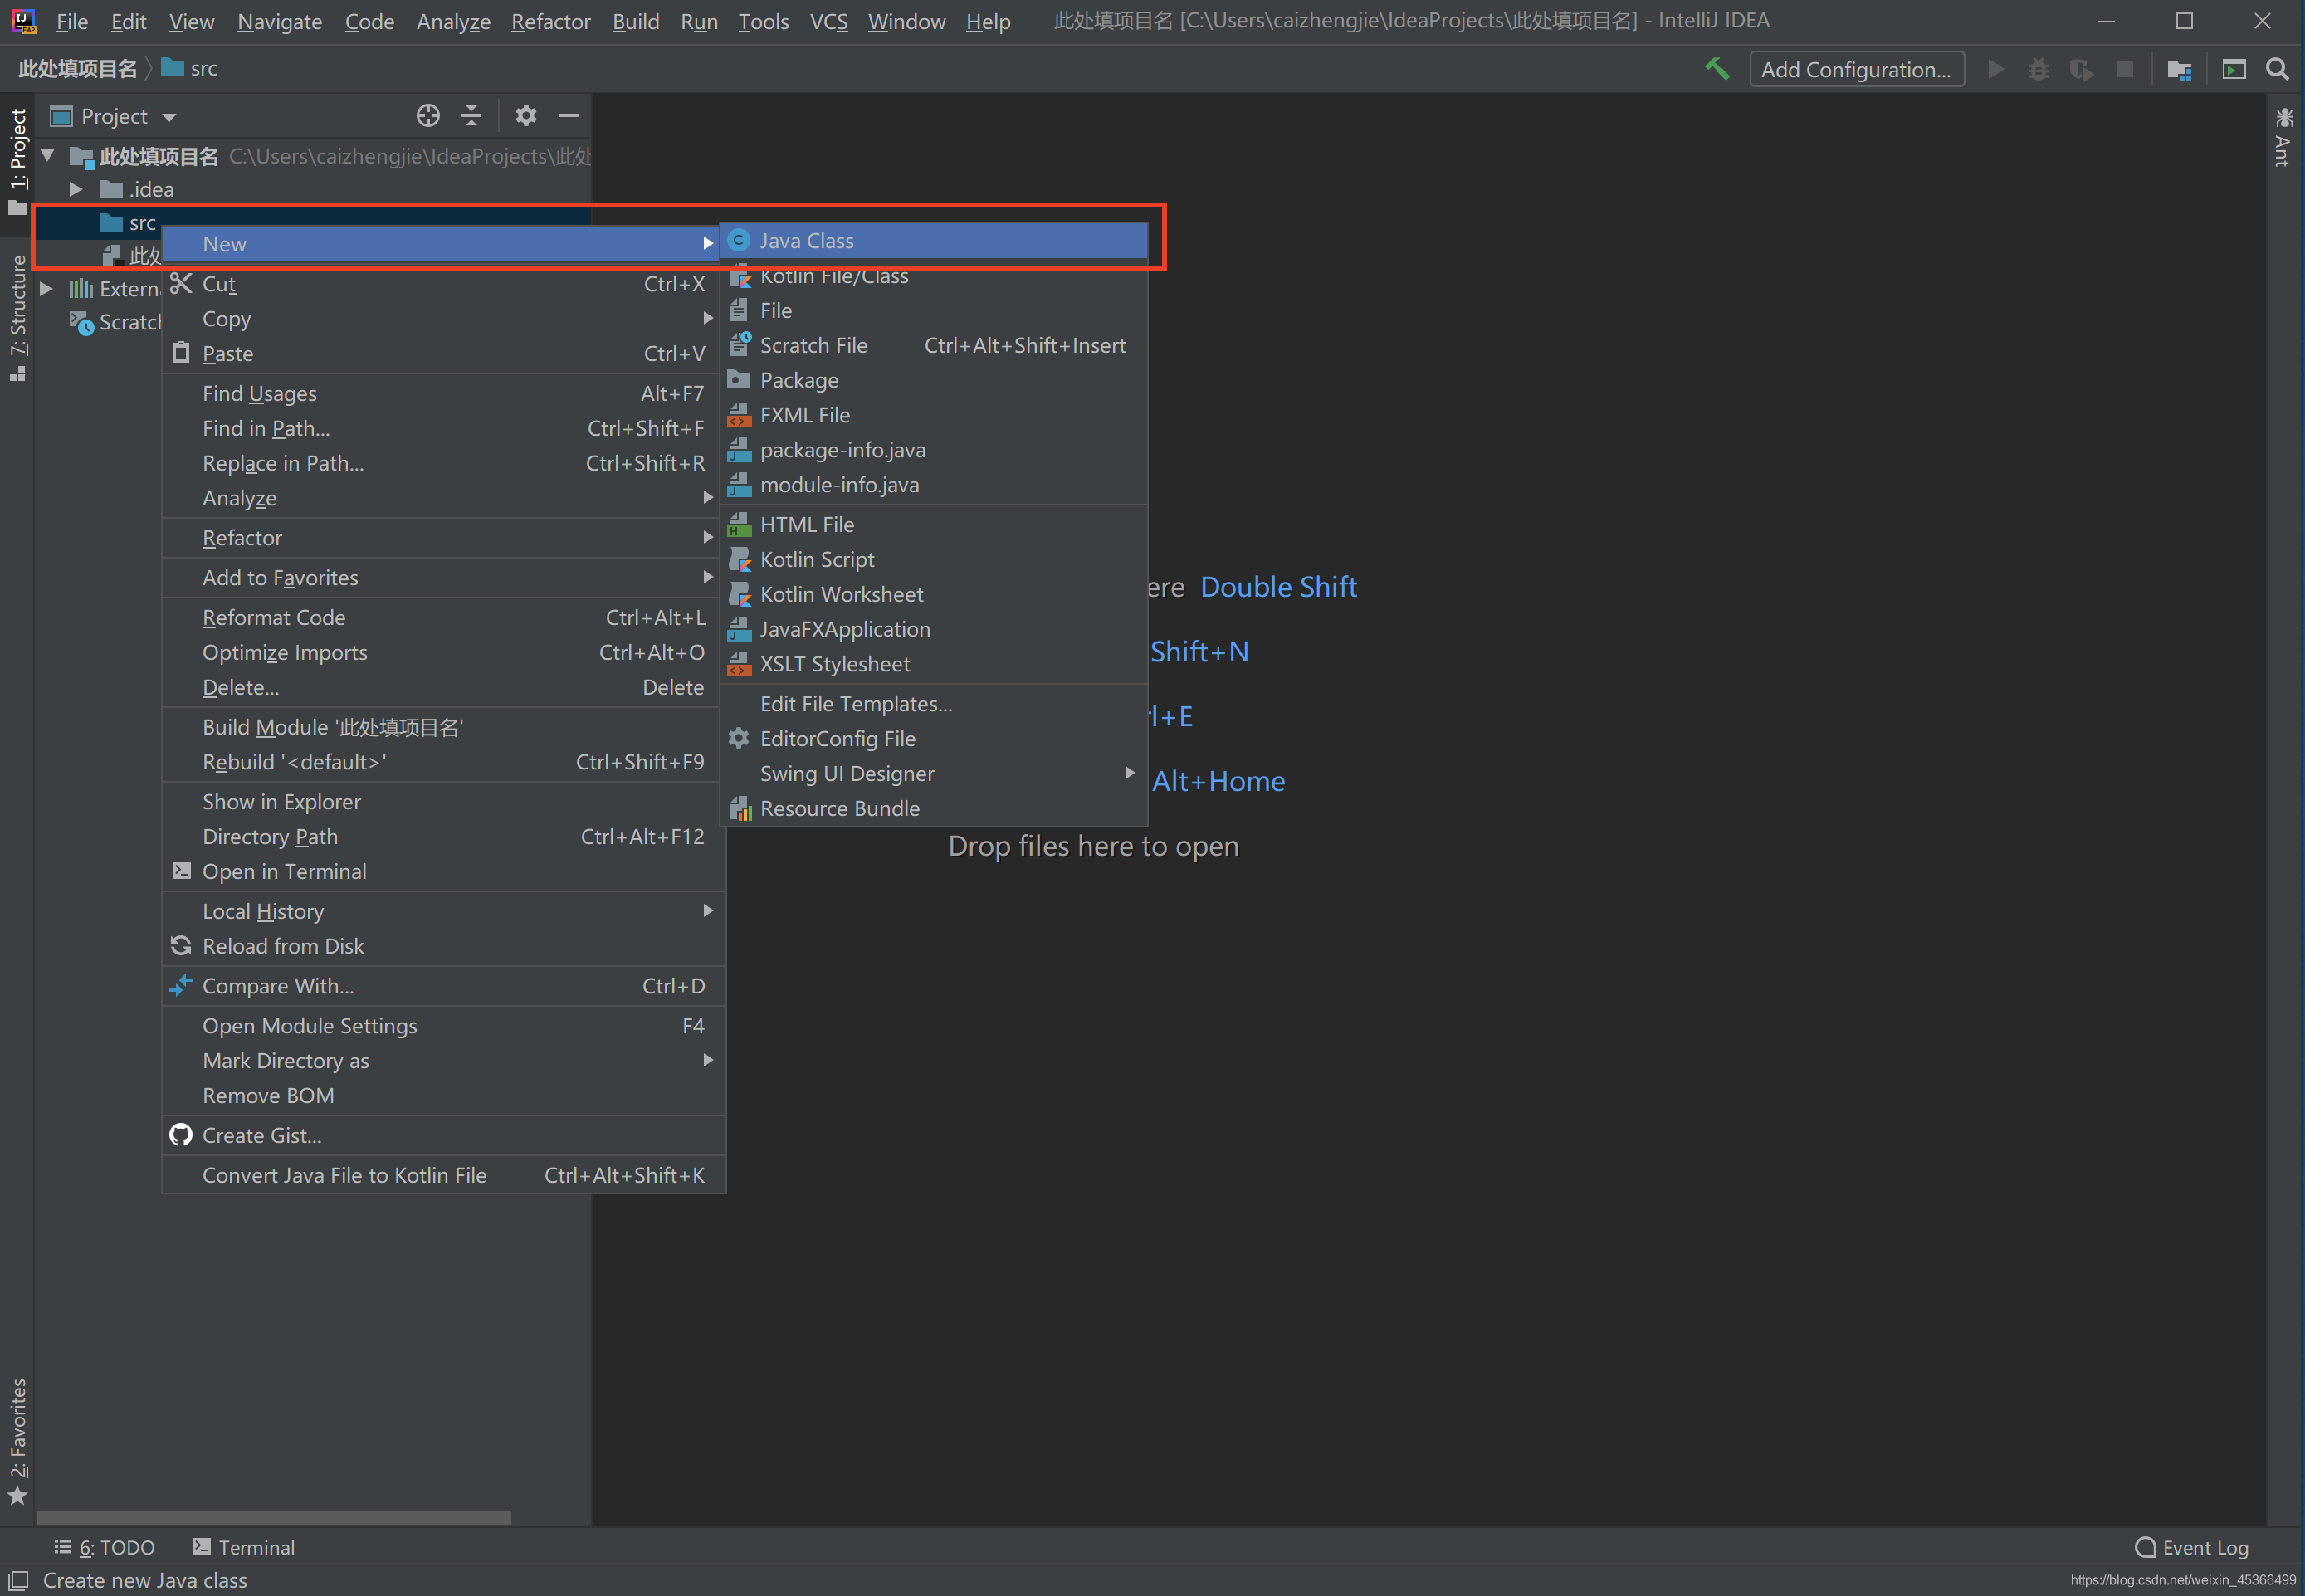Click the Run Anything toolbar icon
The height and width of the screenshot is (1596, 2305).
(2234, 69)
